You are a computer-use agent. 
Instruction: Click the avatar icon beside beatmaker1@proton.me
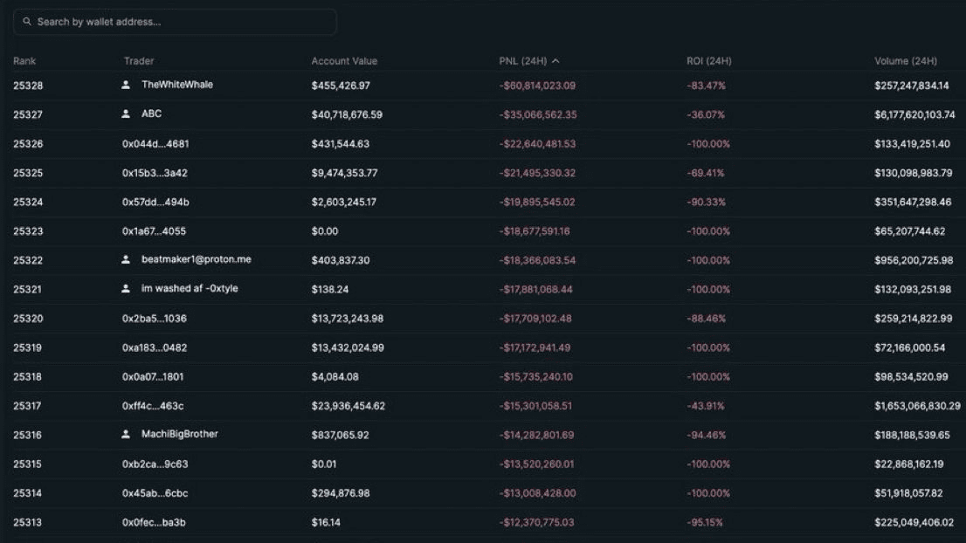pyautogui.click(x=126, y=259)
